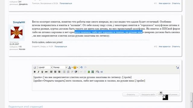The height and width of the screenshot is (108, 193).
Task: Open the Шрифт font dropdown
Action: [x=45, y=67]
